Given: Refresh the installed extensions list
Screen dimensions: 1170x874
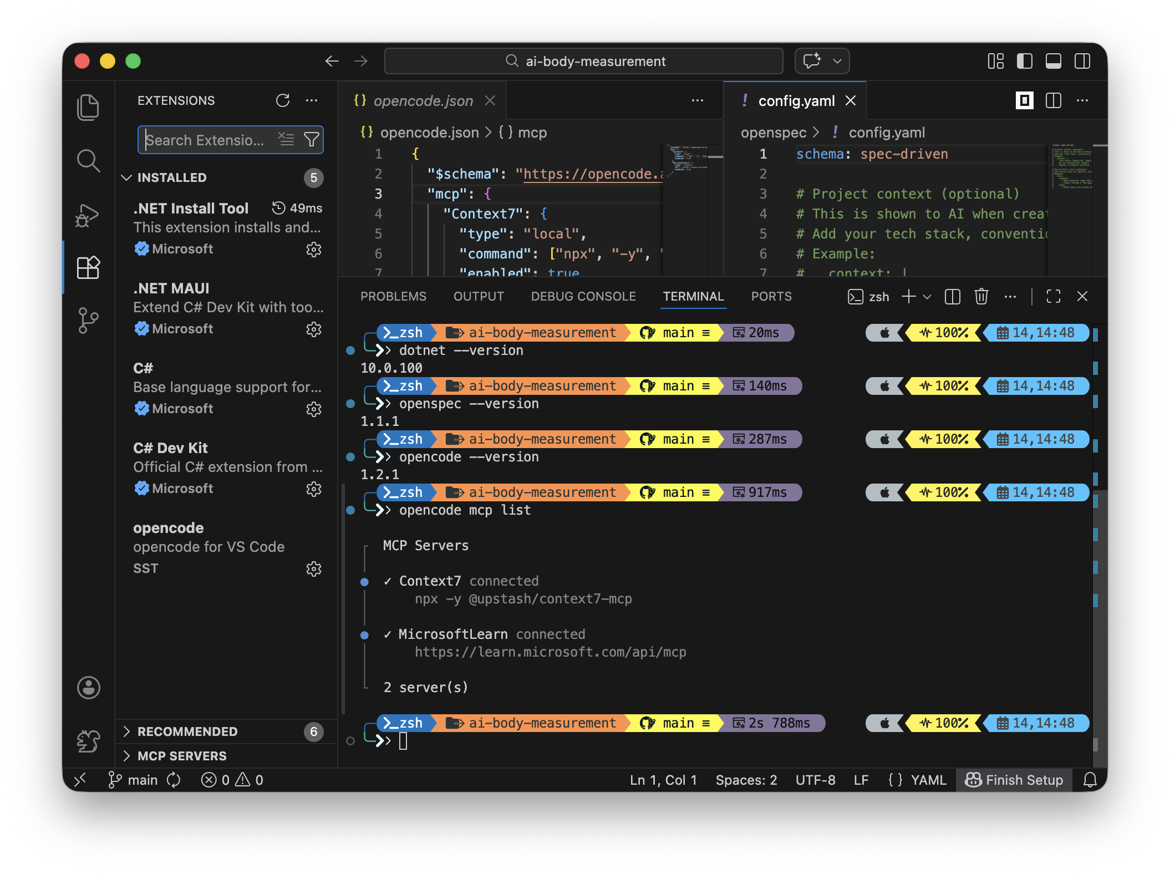Looking at the screenshot, I should 283,100.
